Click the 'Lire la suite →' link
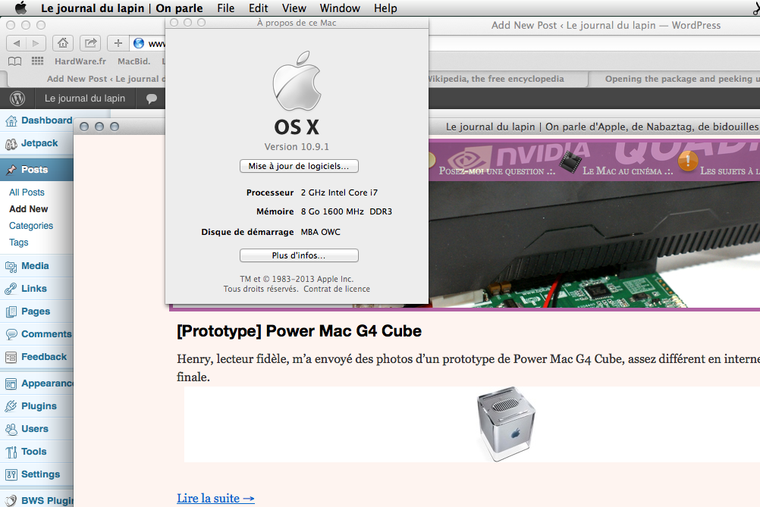This screenshot has height=507, width=760. (x=215, y=498)
